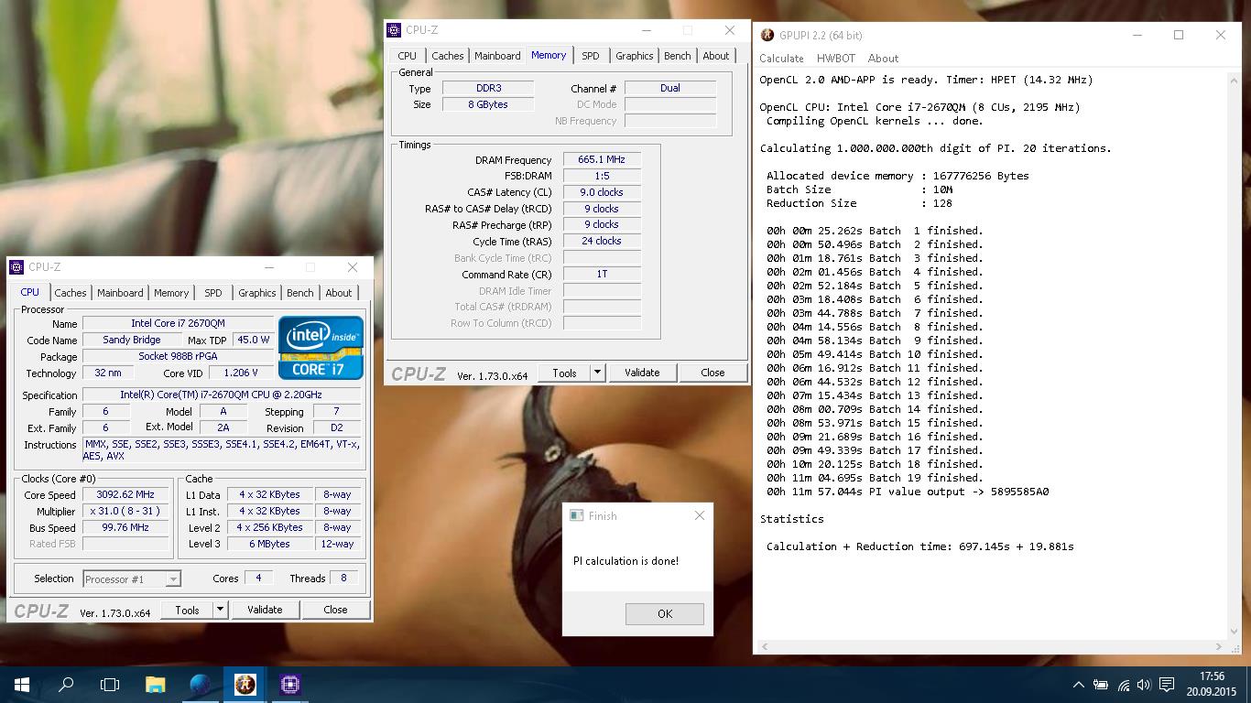The image size is (1251, 703).
Task: Minimize the memory CPU-Z window
Action: 646,30
